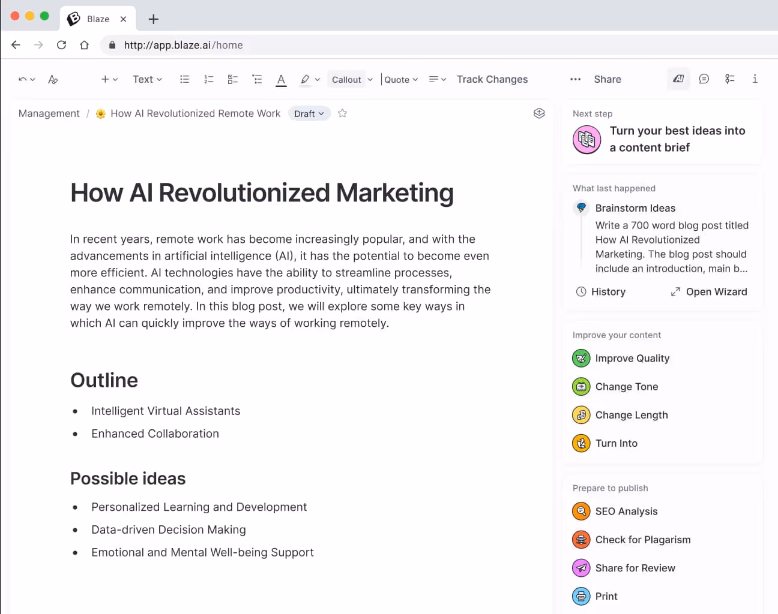Click the SEO Analysis icon
The height and width of the screenshot is (614, 778).
pos(580,511)
